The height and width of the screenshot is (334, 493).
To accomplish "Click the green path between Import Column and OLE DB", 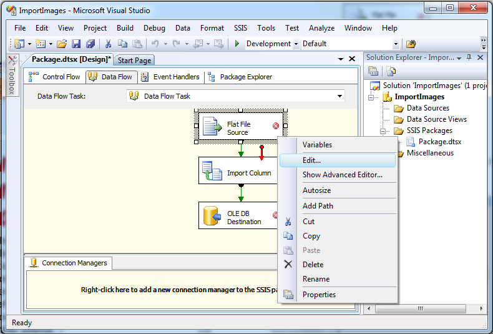I will [x=241, y=193].
